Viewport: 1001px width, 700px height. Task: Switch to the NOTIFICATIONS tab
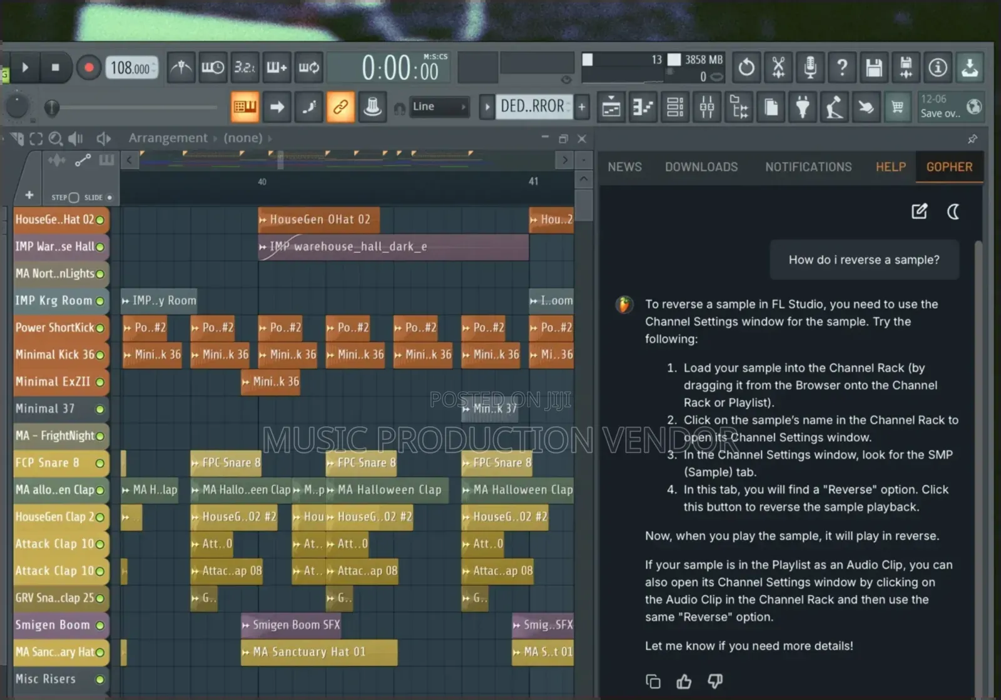point(808,167)
